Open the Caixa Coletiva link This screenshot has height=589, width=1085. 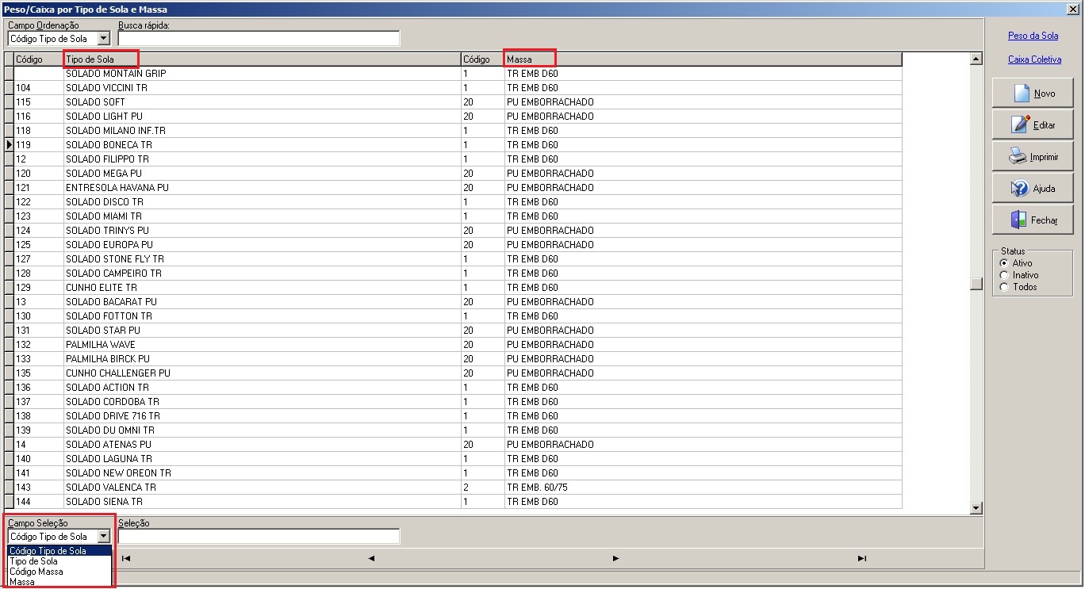coord(1034,59)
